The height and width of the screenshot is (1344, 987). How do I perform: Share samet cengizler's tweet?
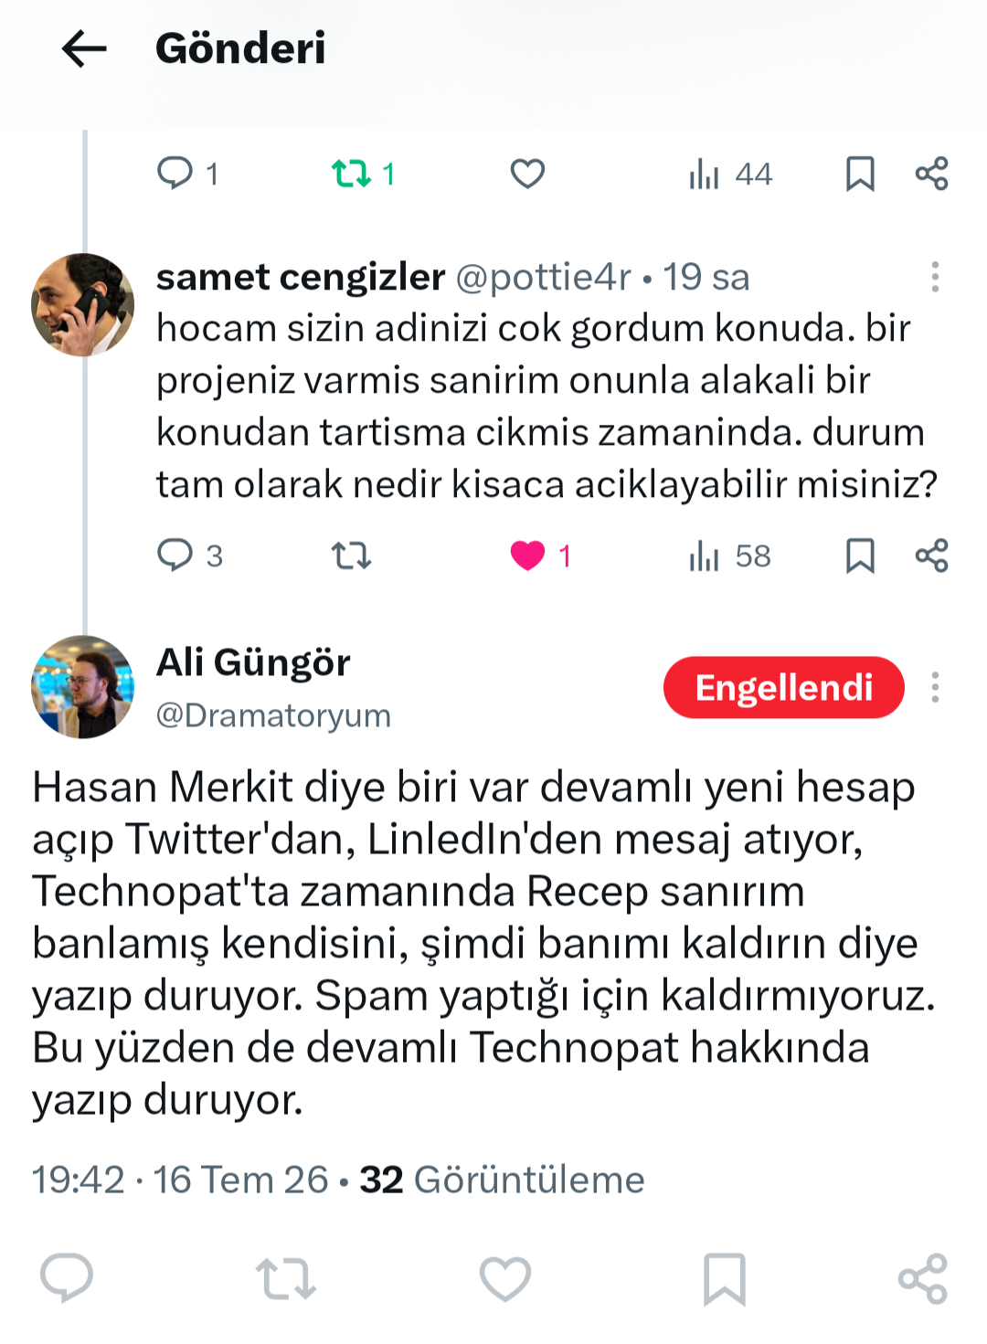coord(932,556)
